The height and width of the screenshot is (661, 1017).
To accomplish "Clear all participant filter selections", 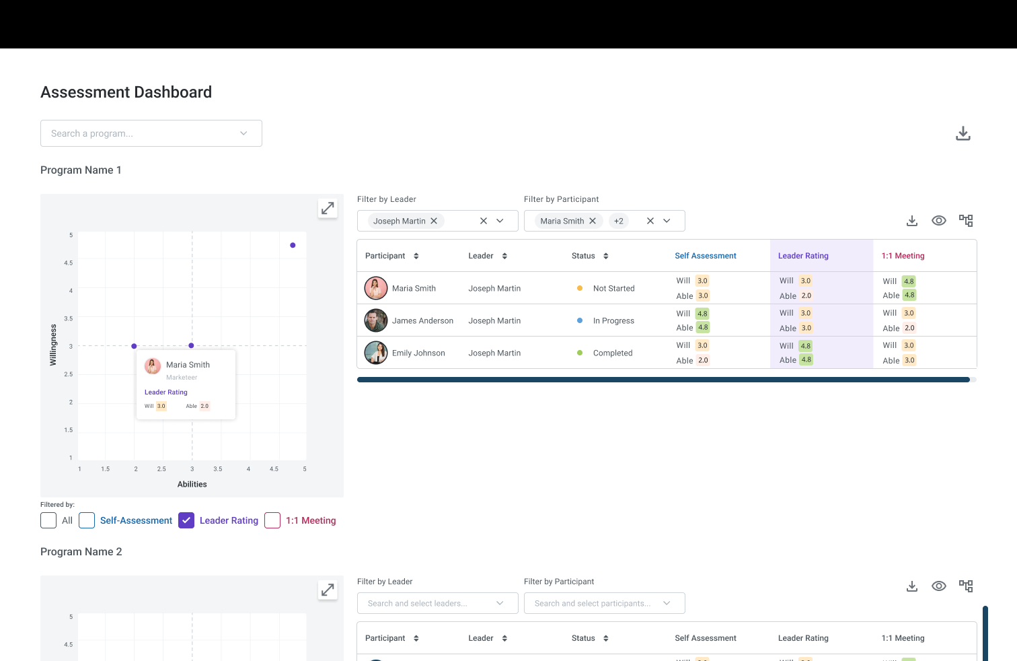I will [x=650, y=221].
